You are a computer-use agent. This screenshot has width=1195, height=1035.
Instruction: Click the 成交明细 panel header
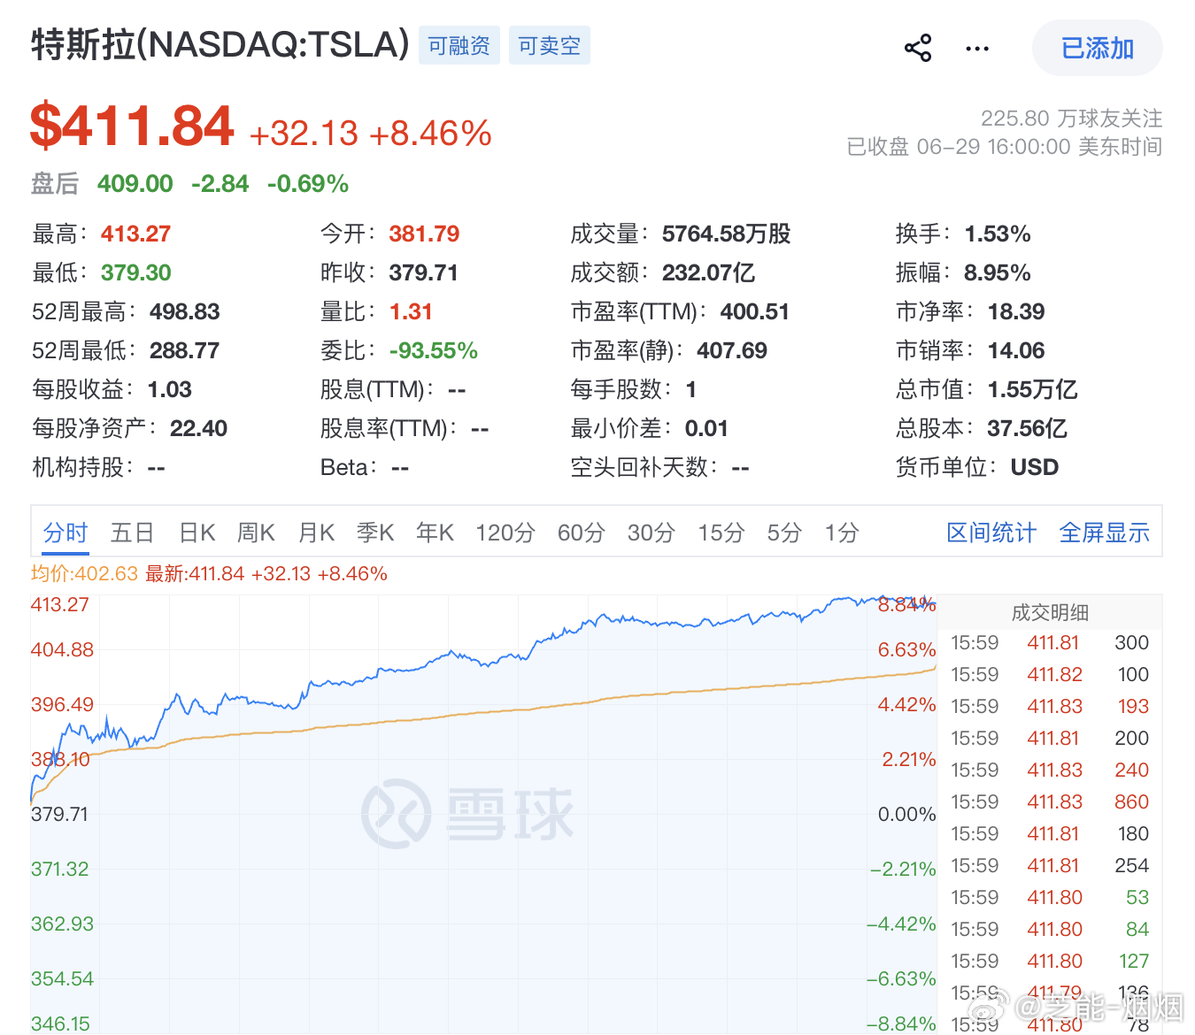1050,612
